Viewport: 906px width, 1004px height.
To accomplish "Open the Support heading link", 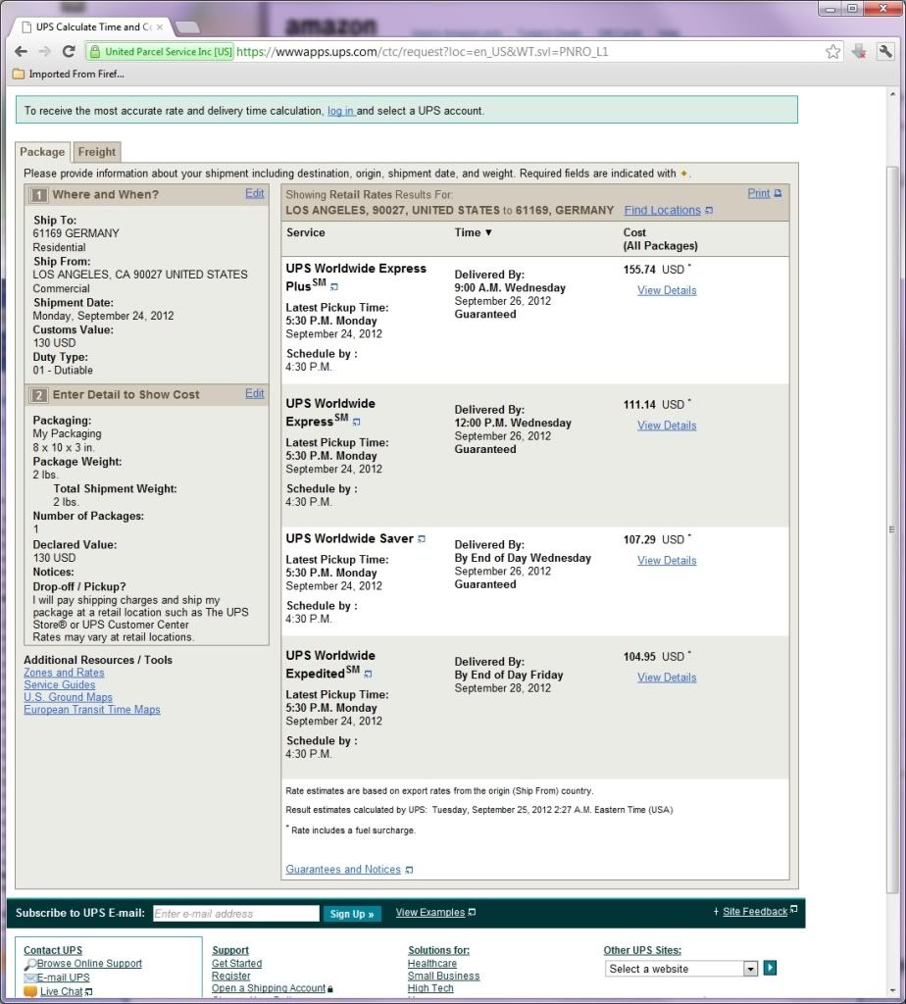I will (x=229, y=950).
